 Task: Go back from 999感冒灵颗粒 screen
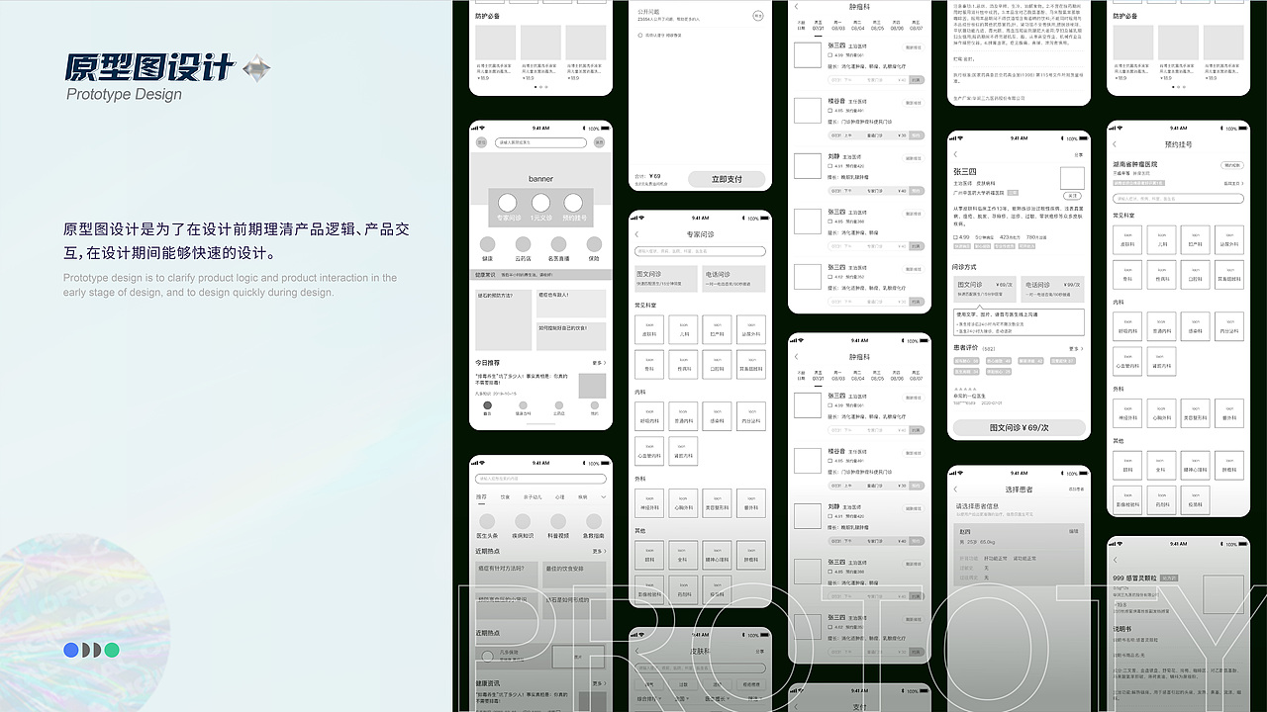coord(1116,561)
